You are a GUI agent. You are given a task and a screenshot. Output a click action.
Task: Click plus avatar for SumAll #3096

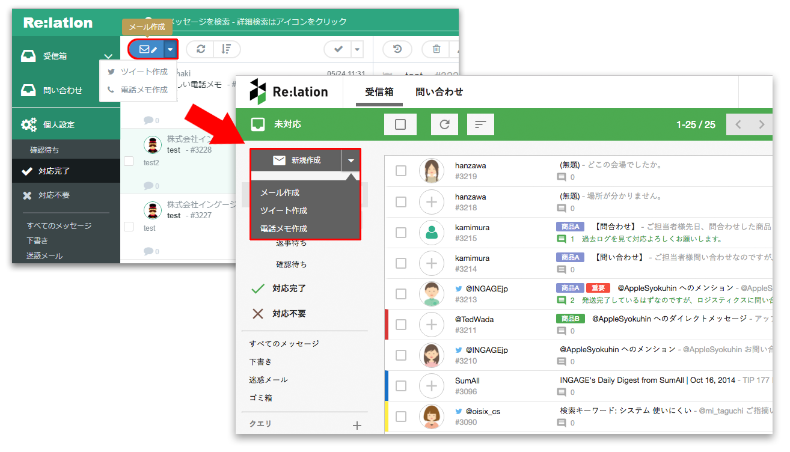tap(431, 386)
